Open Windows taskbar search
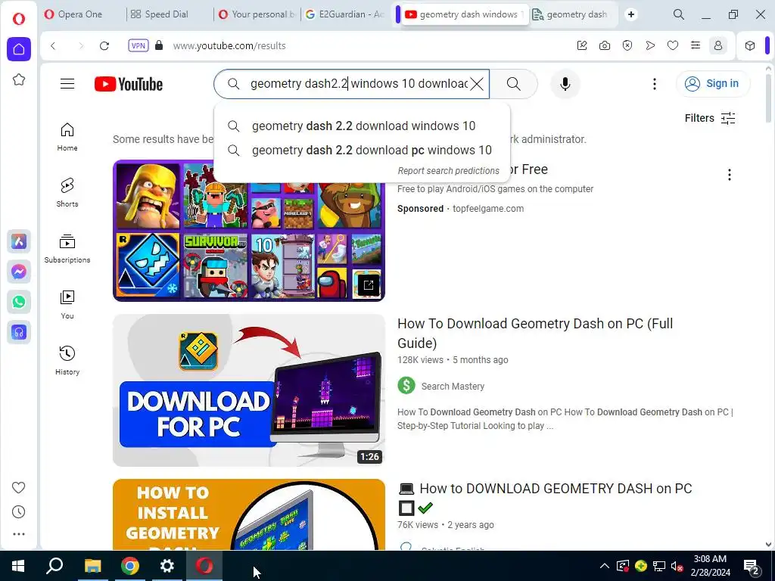The image size is (775, 581). pos(54,566)
